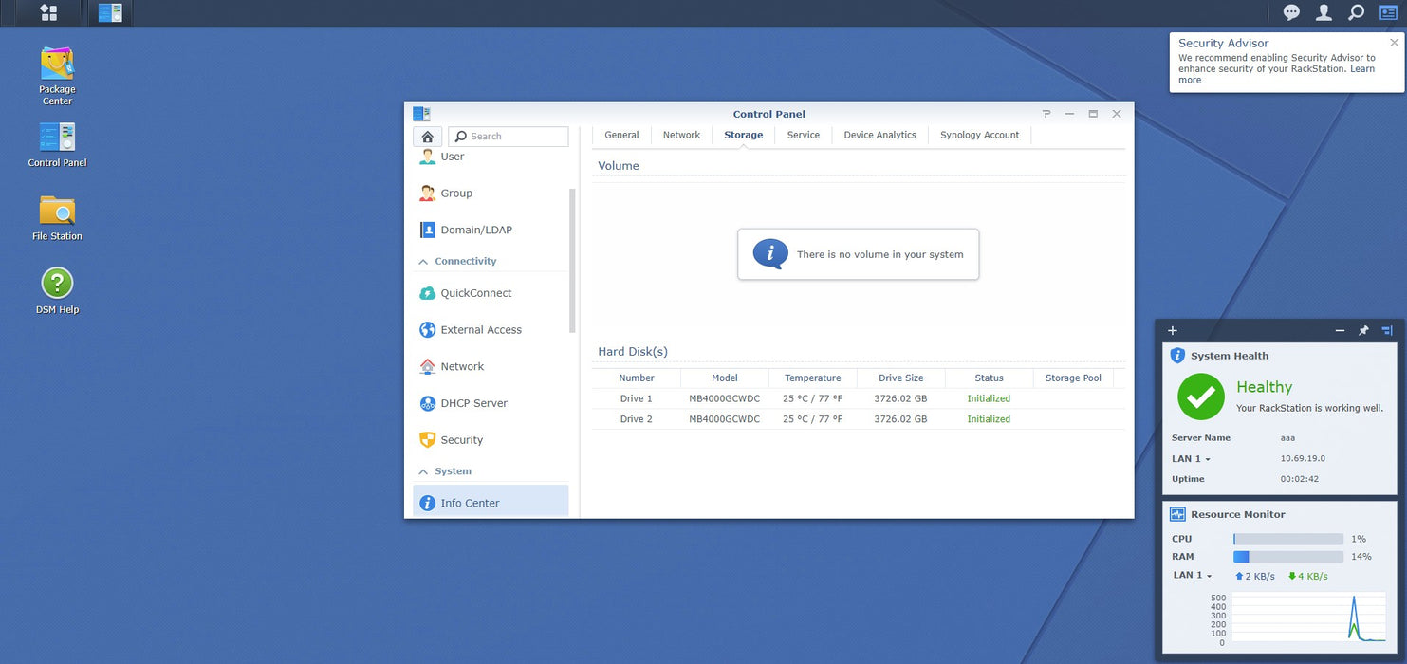Open DHCP Server in the sidebar
Viewport: 1407px width, 664px height.
tap(491, 403)
